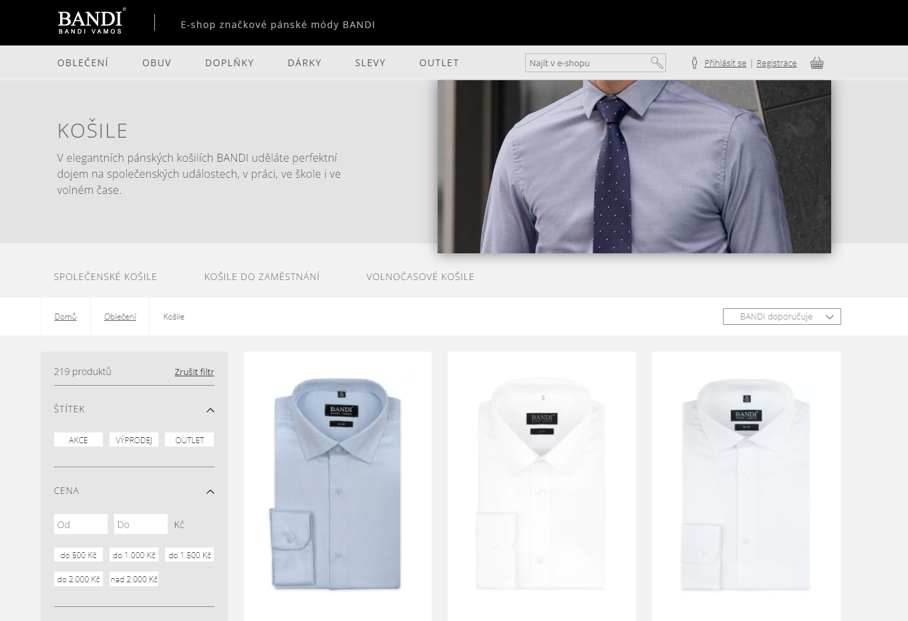The width and height of the screenshot is (908, 621).
Task: Collapse the CENA filter section
Action: (x=210, y=491)
